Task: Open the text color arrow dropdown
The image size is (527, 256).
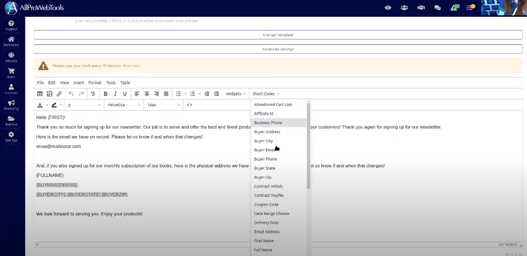Action: 47,105
